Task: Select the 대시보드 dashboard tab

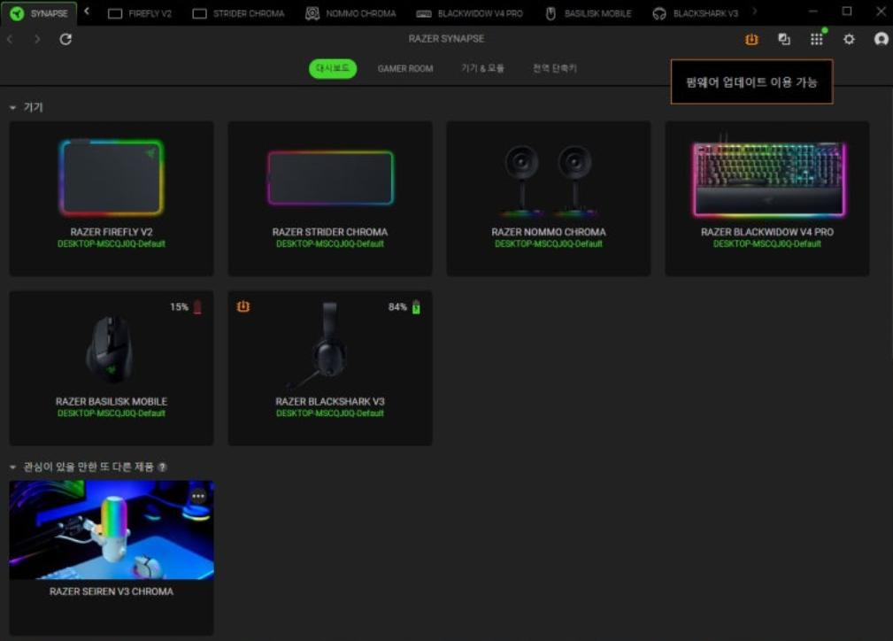Action: click(333, 68)
